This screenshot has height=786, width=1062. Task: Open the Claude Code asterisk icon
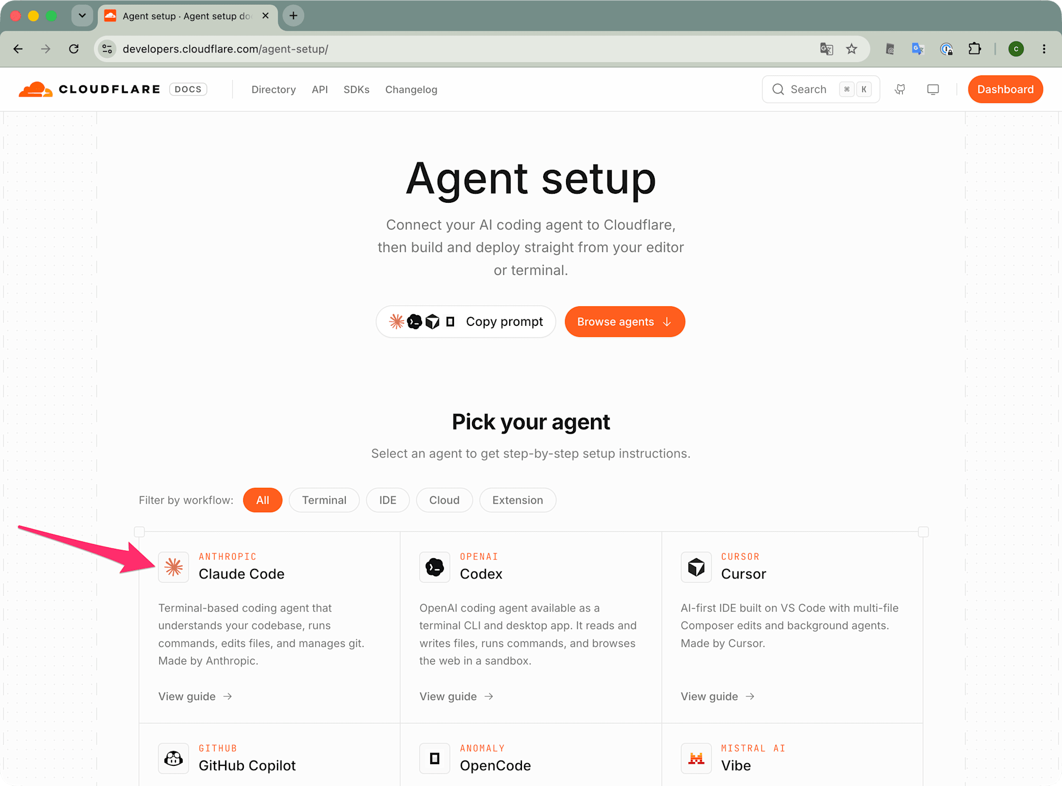pyautogui.click(x=174, y=567)
